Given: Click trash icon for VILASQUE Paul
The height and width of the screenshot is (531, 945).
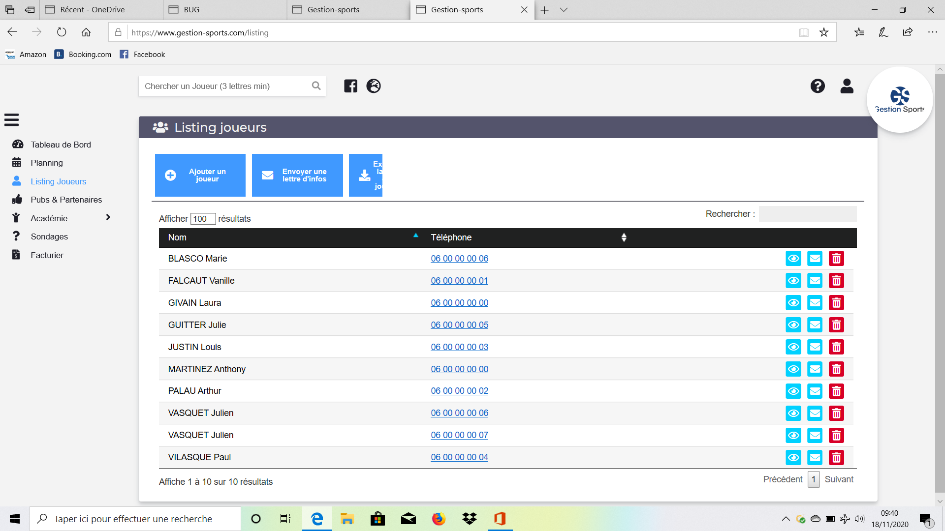Looking at the screenshot, I should [x=836, y=458].
